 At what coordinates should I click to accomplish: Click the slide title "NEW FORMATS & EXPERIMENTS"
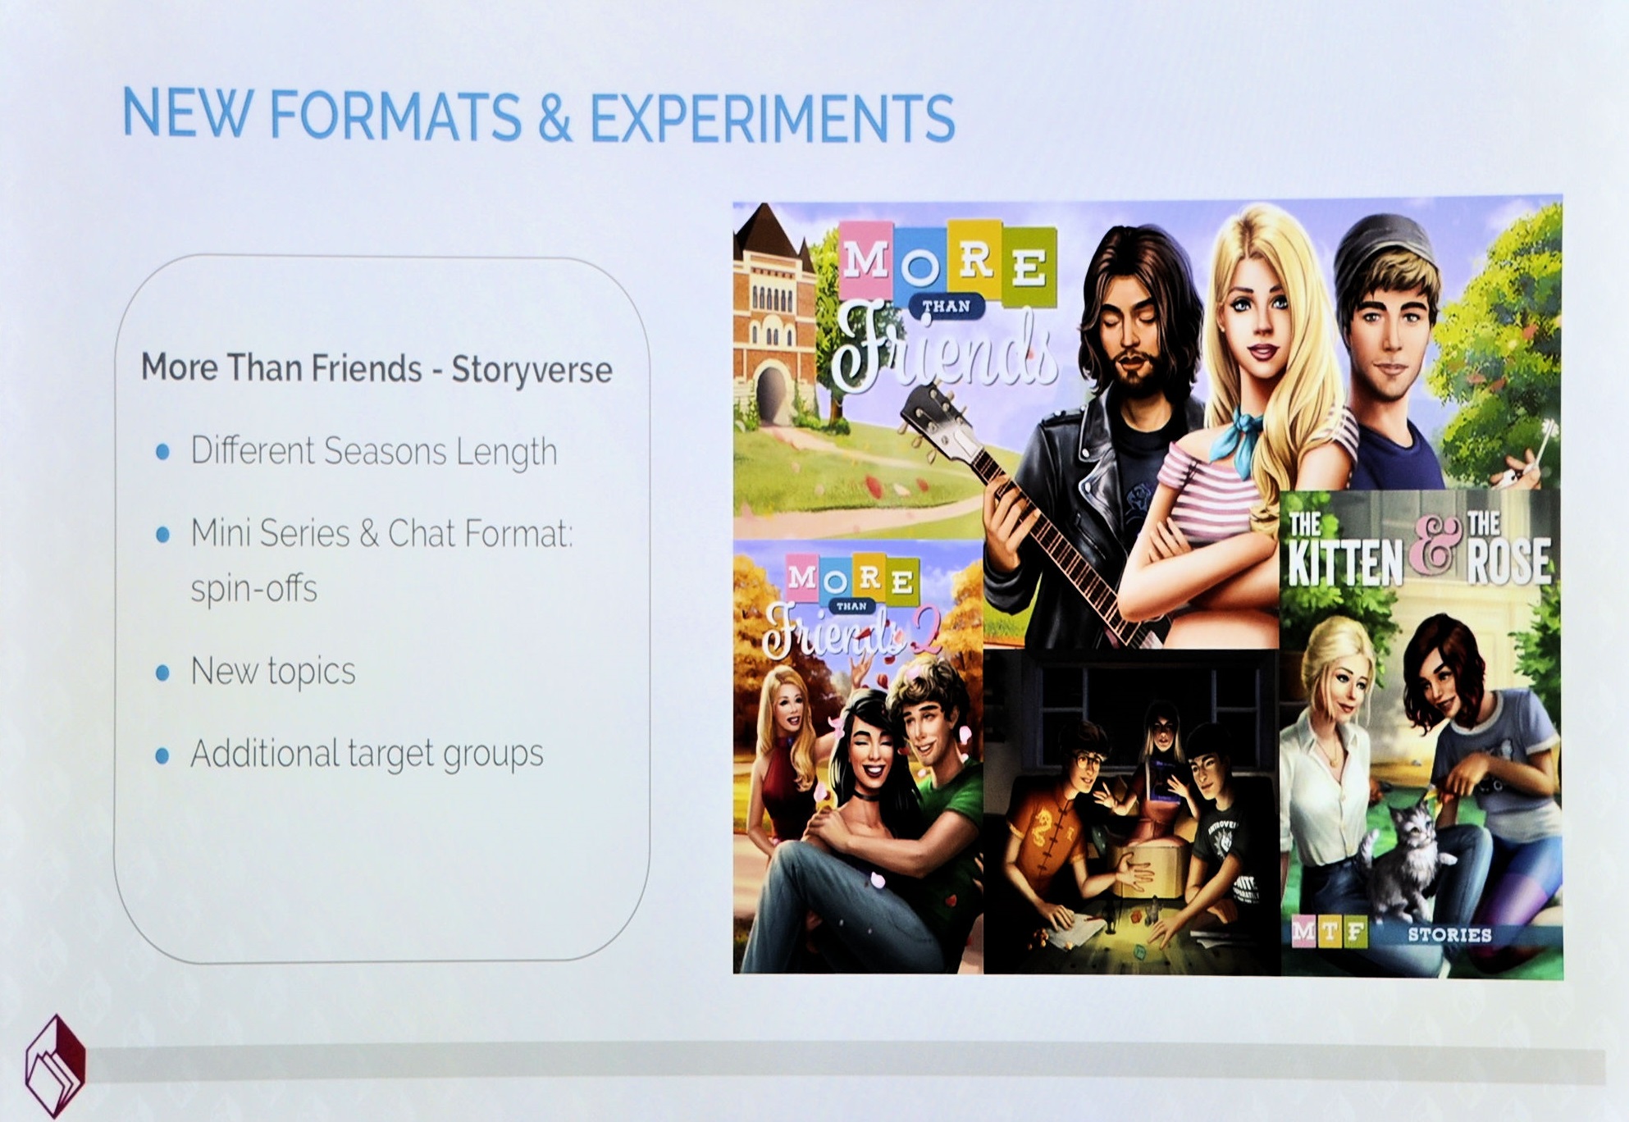[538, 114]
